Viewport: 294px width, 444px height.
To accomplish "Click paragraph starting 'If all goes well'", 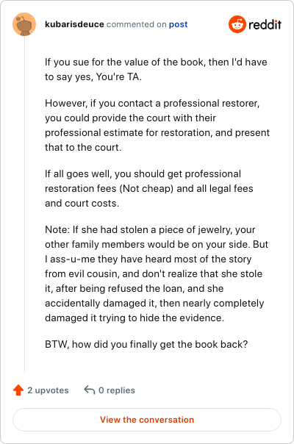I will [x=149, y=189].
